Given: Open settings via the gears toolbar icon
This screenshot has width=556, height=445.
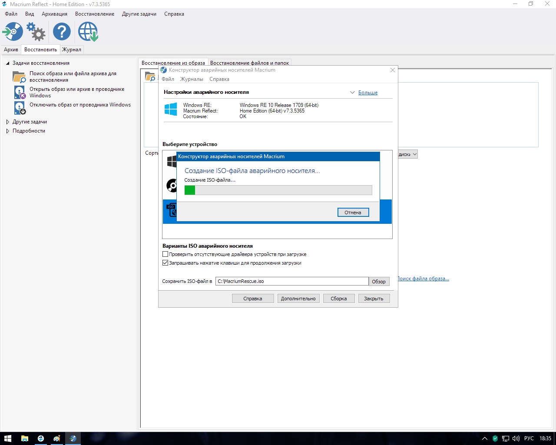Looking at the screenshot, I should tap(36, 32).
